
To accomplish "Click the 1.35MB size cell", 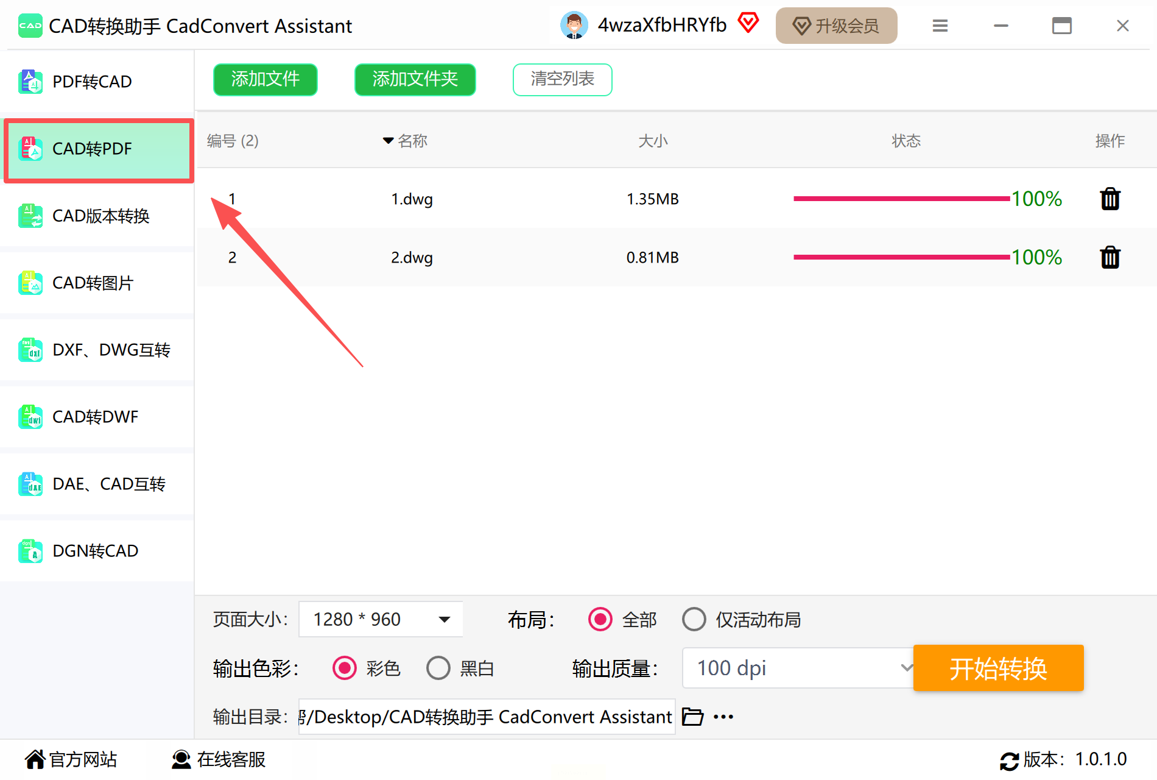I will [653, 199].
